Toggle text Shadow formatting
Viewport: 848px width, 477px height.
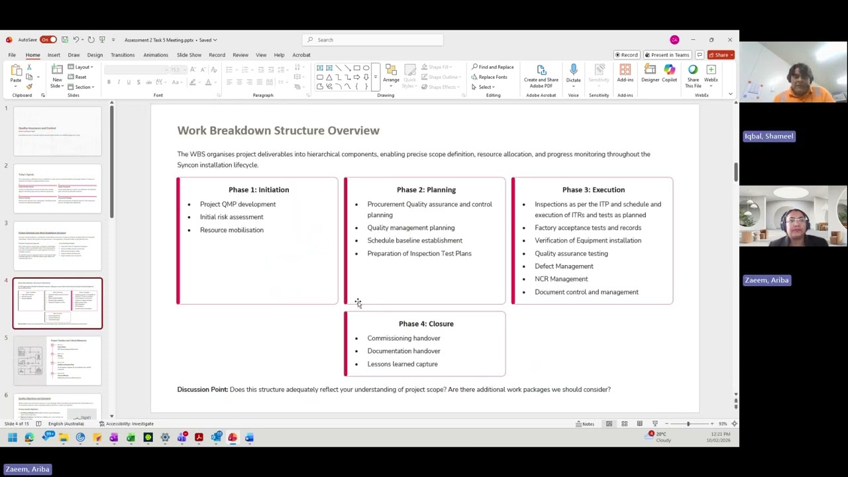point(138,82)
